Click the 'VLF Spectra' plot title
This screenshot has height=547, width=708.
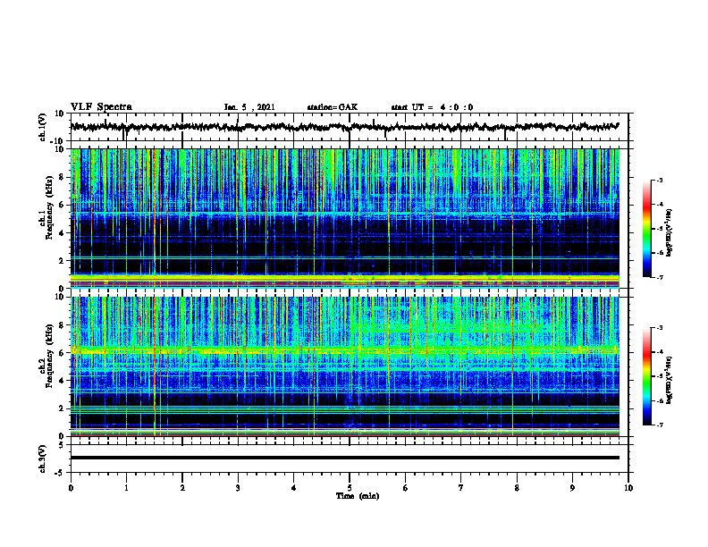click(x=101, y=107)
